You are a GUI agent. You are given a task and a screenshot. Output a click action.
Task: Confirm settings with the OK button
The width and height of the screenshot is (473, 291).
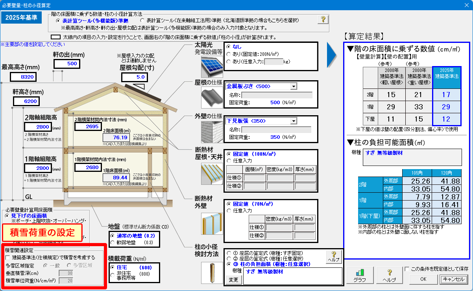(423, 279)
